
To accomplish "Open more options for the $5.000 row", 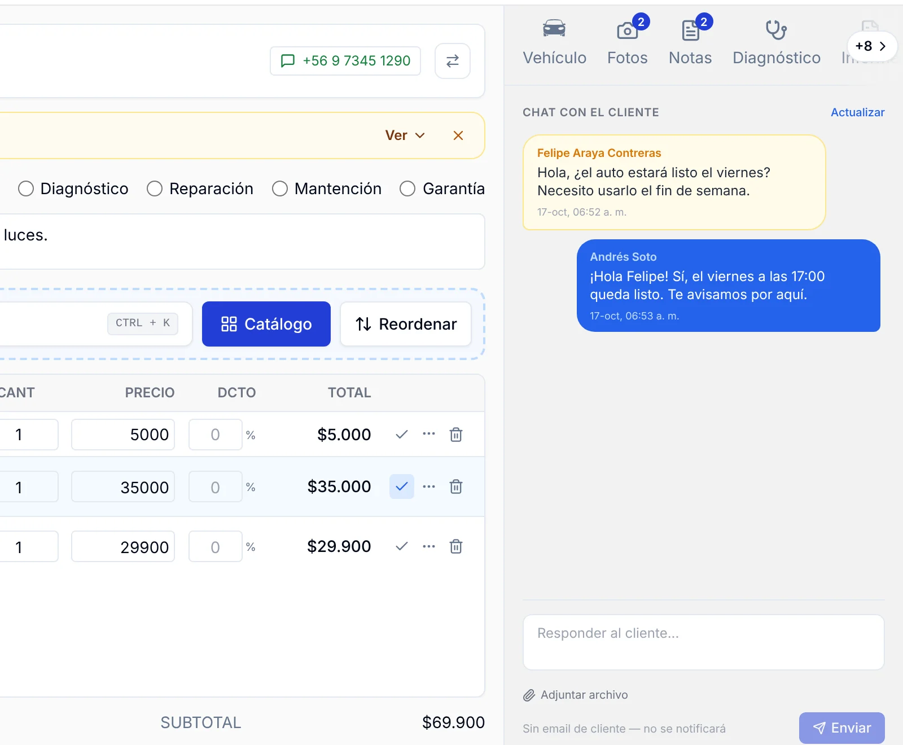I will (429, 434).
